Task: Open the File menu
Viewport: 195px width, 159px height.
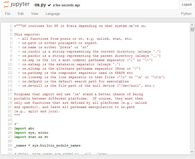Action: tap(8, 14)
